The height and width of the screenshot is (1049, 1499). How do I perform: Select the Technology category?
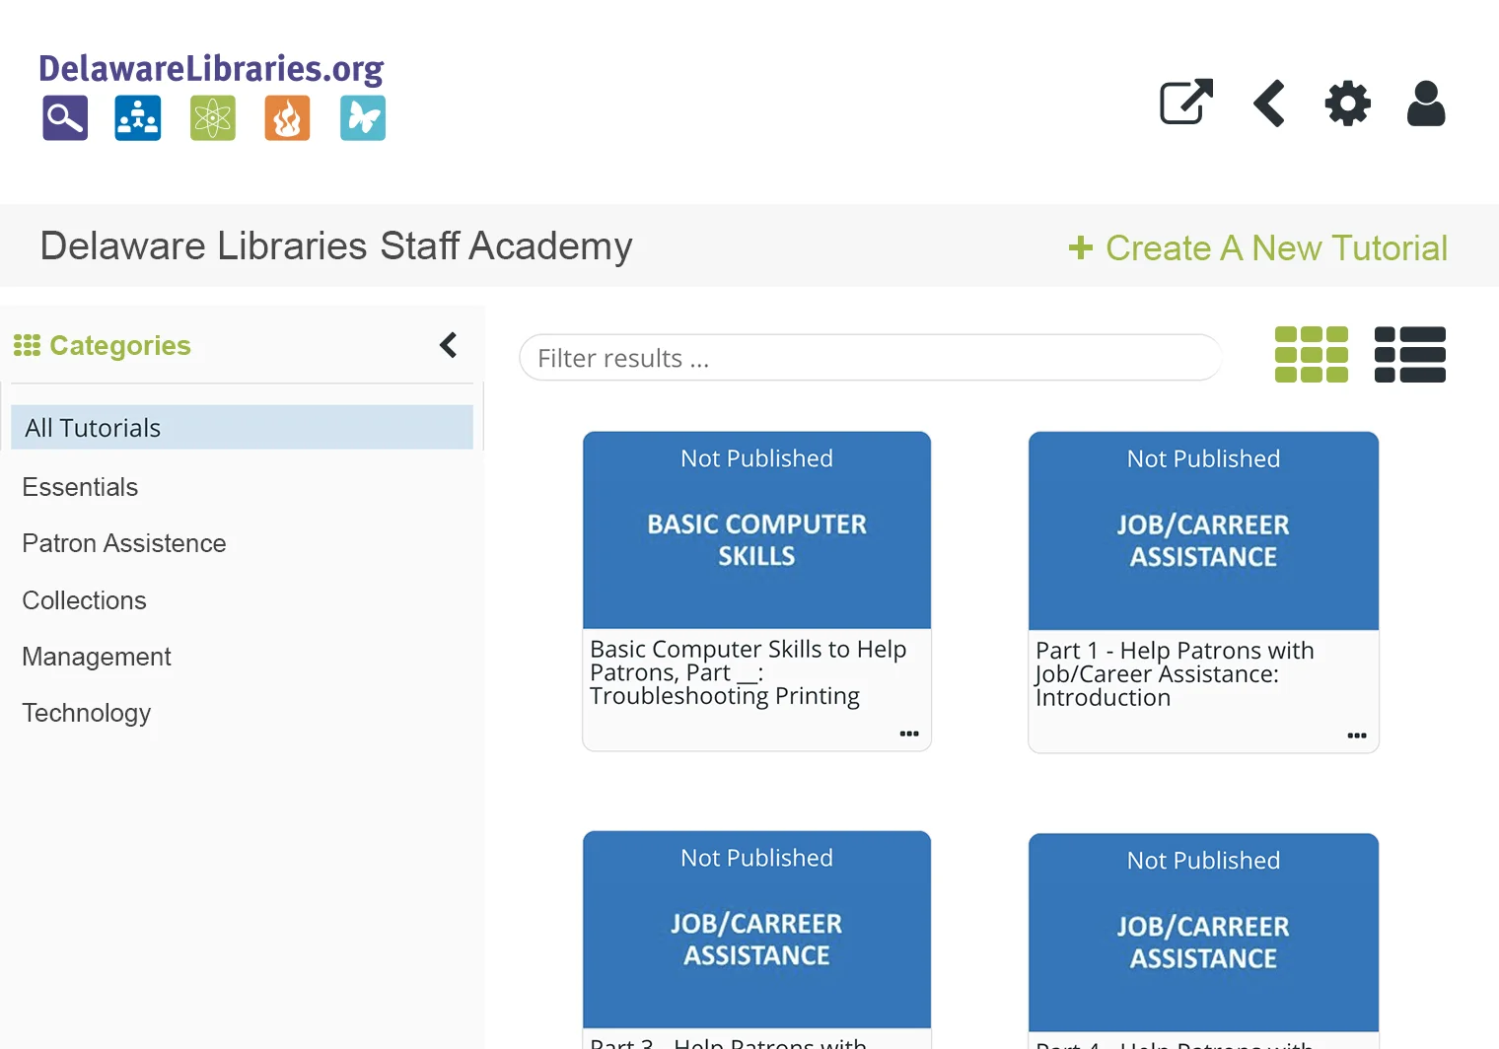[87, 713]
